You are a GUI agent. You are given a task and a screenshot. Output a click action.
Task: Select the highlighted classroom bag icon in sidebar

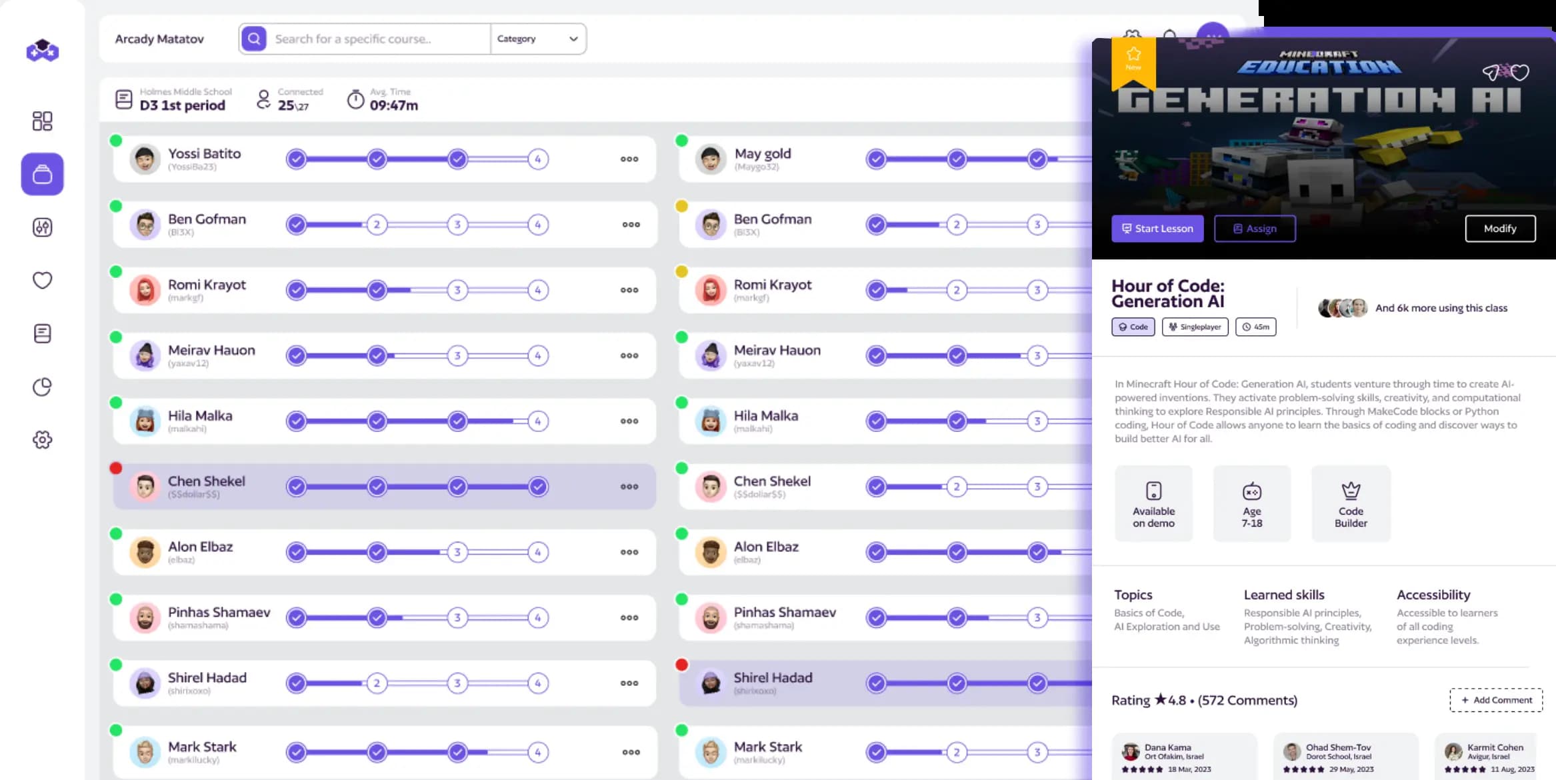tap(42, 174)
